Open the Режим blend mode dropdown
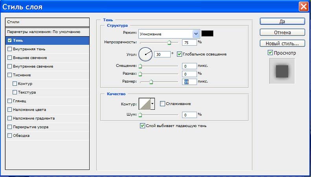Image resolution: width=311 pixels, height=177 pixels. point(195,34)
